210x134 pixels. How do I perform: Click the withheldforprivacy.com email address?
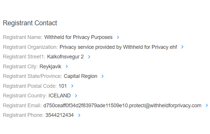pyautogui.click(x=122, y=106)
